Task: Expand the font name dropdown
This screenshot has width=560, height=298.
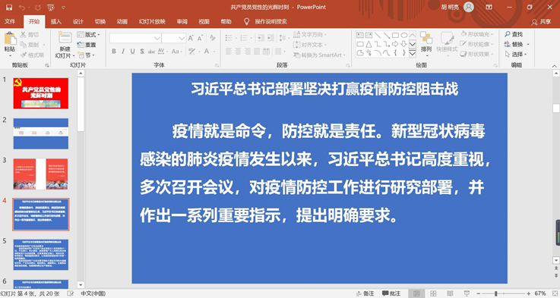Action: pyautogui.click(x=157, y=38)
